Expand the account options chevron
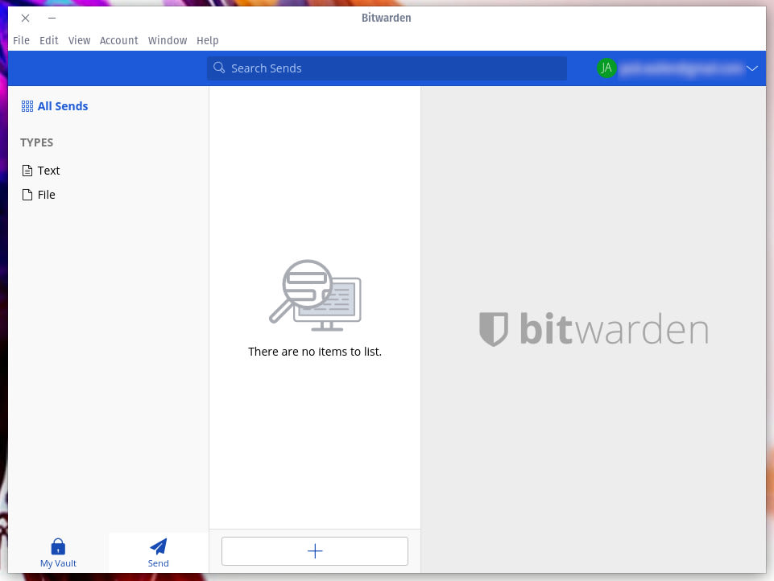 (x=752, y=68)
